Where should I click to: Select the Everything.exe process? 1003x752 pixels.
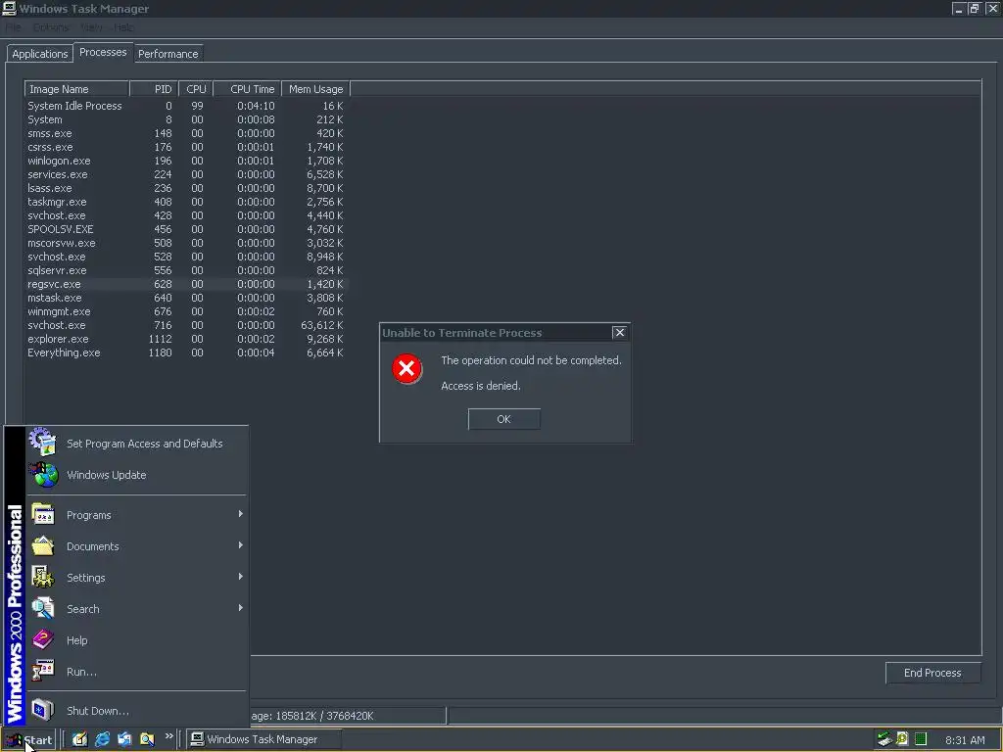[185, 352]
